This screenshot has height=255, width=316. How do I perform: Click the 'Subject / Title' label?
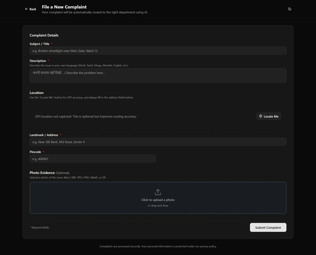coord(40,44)
